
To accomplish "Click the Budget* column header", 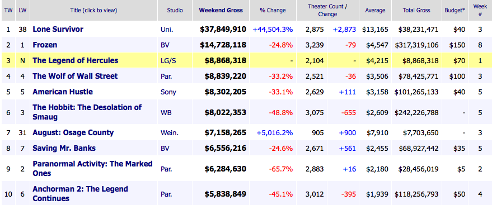I will click(x=455, y=10).
